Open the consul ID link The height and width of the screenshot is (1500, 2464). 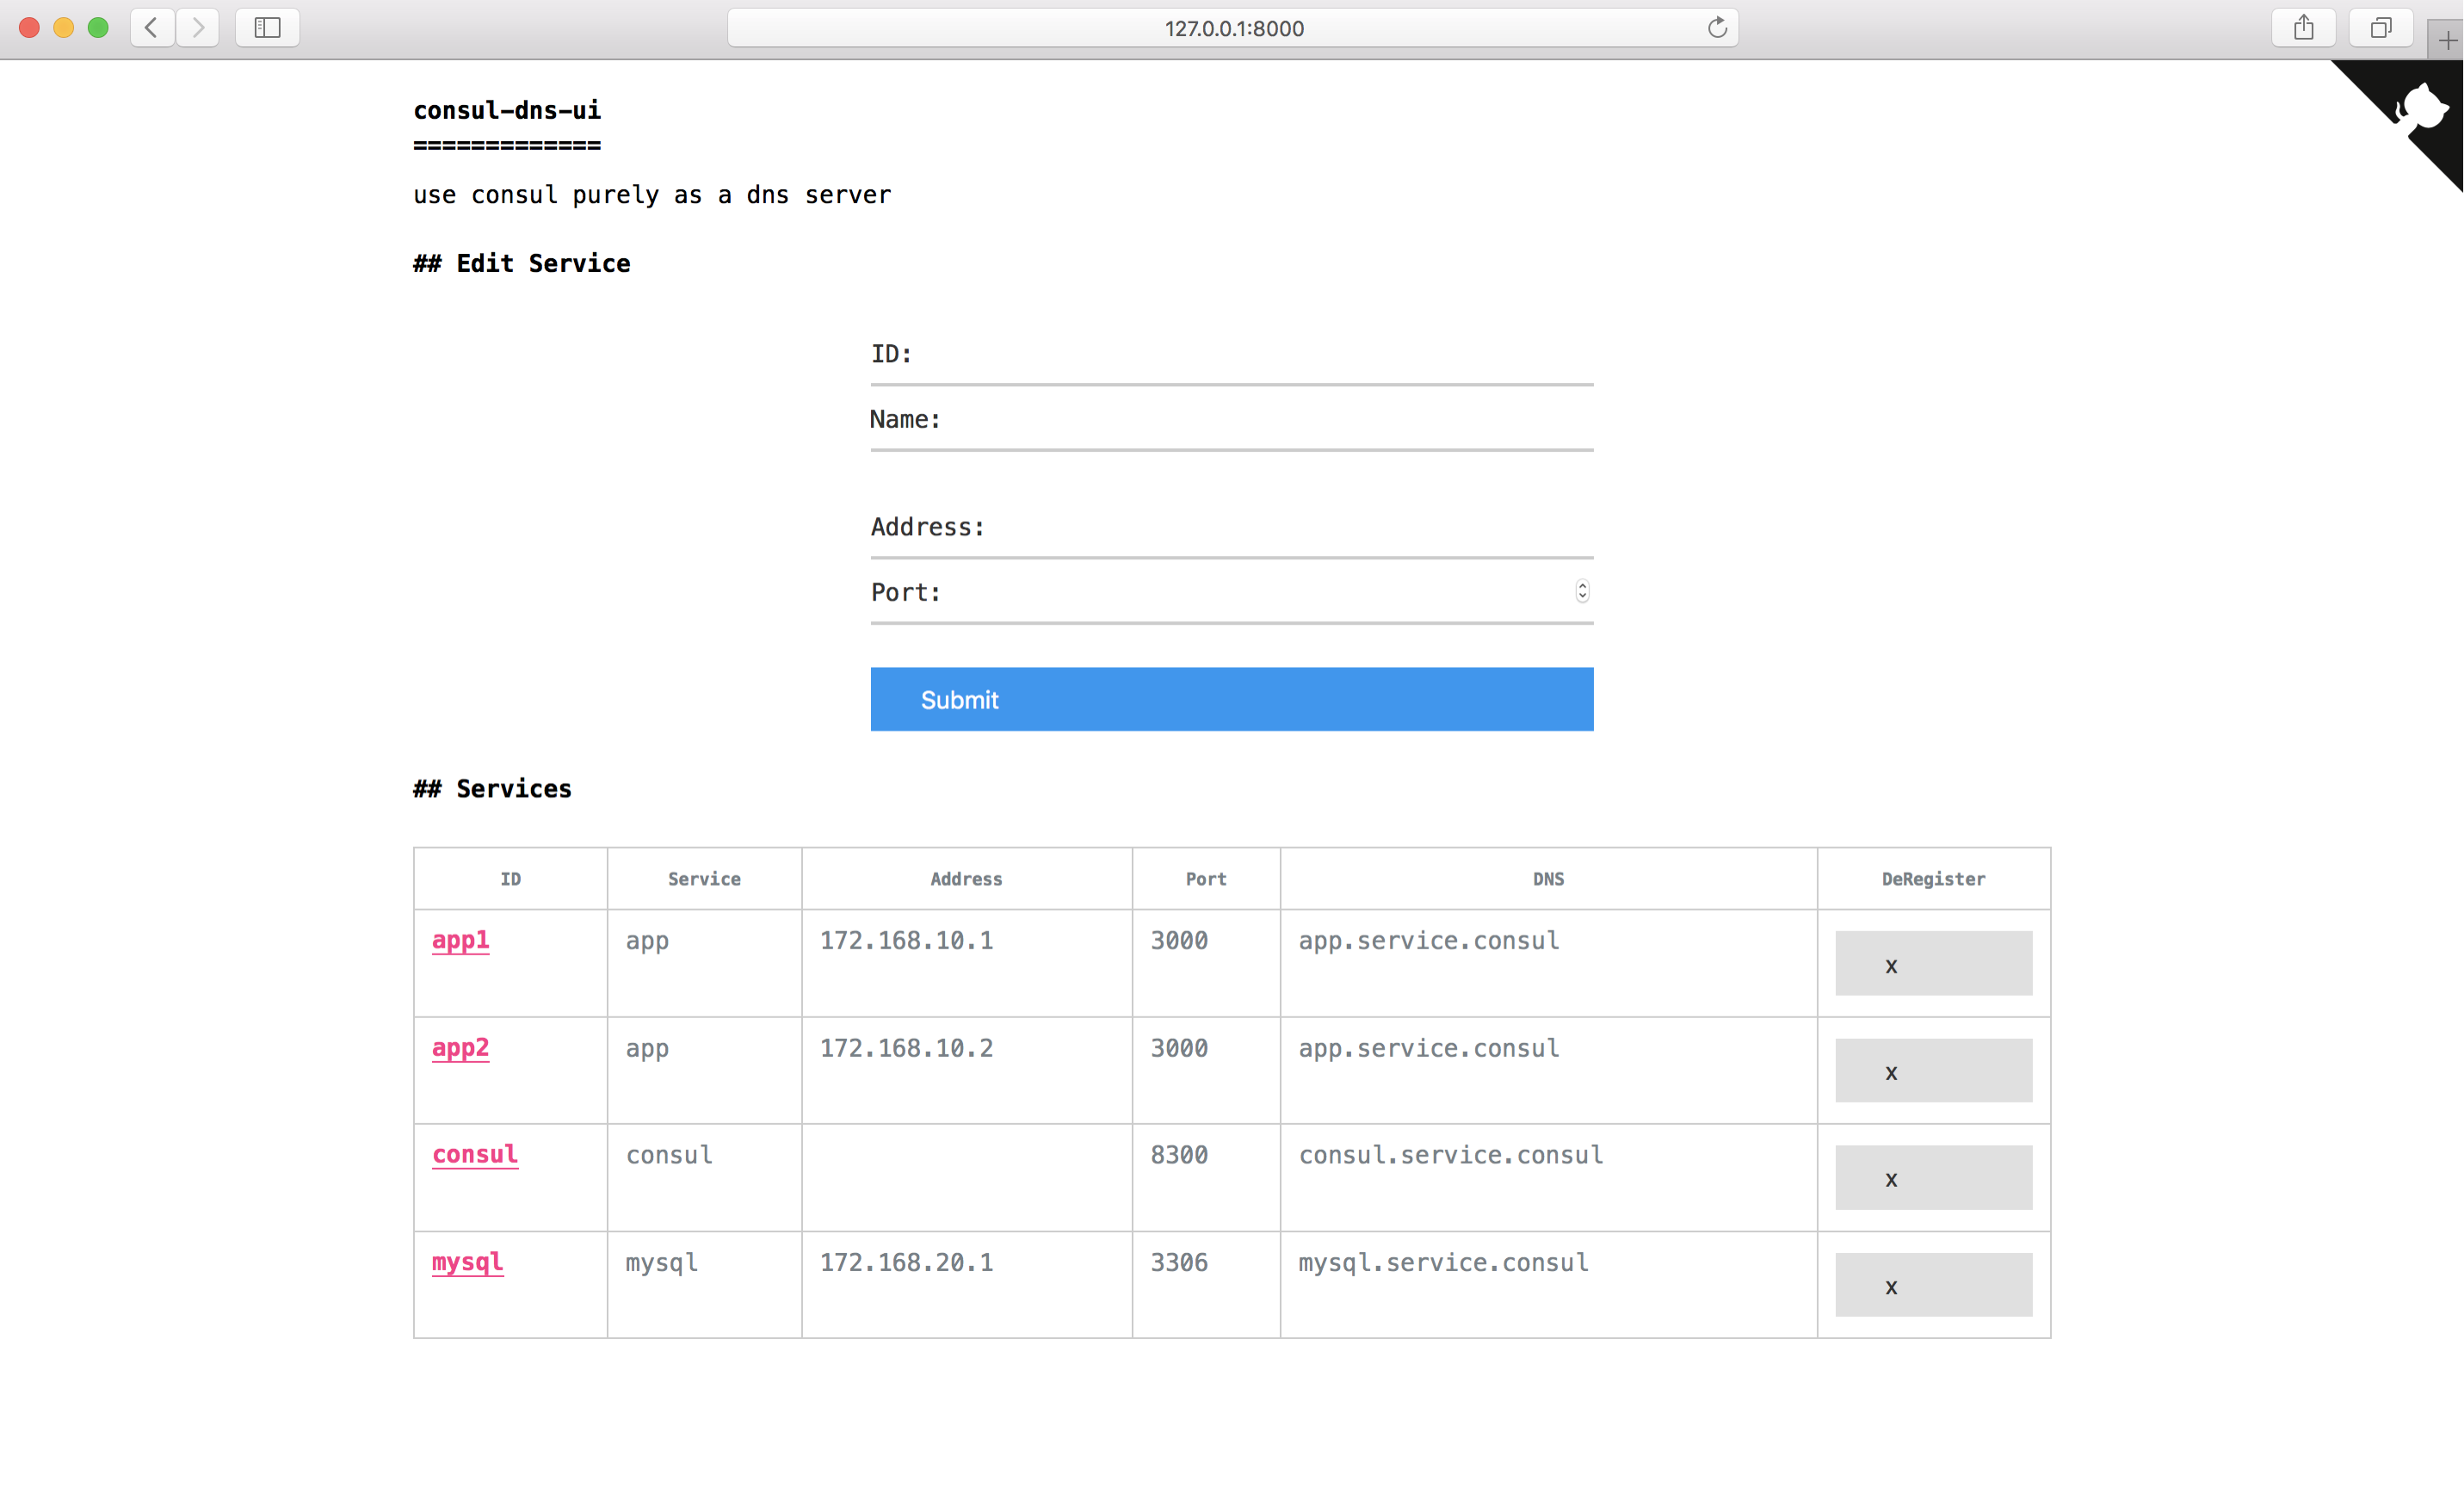click(475, 1154)
